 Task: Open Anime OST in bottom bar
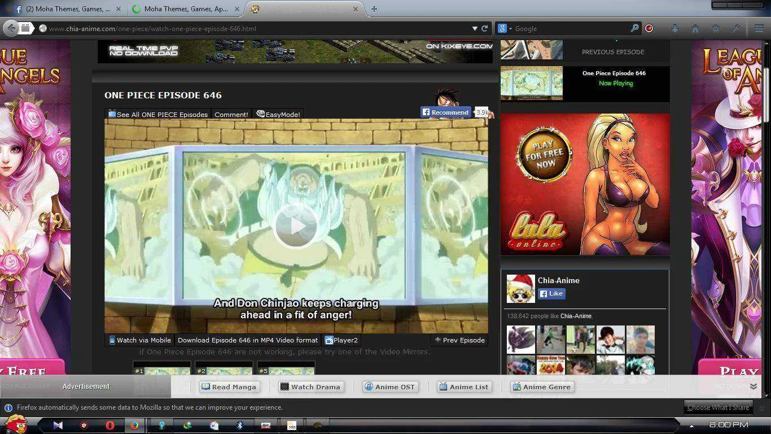(391, 387)
